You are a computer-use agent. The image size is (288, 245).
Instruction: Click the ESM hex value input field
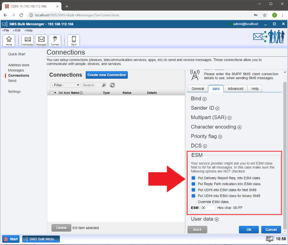click(x=208, y=208)
